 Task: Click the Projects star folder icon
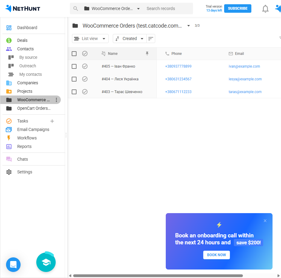coord(9,91)
